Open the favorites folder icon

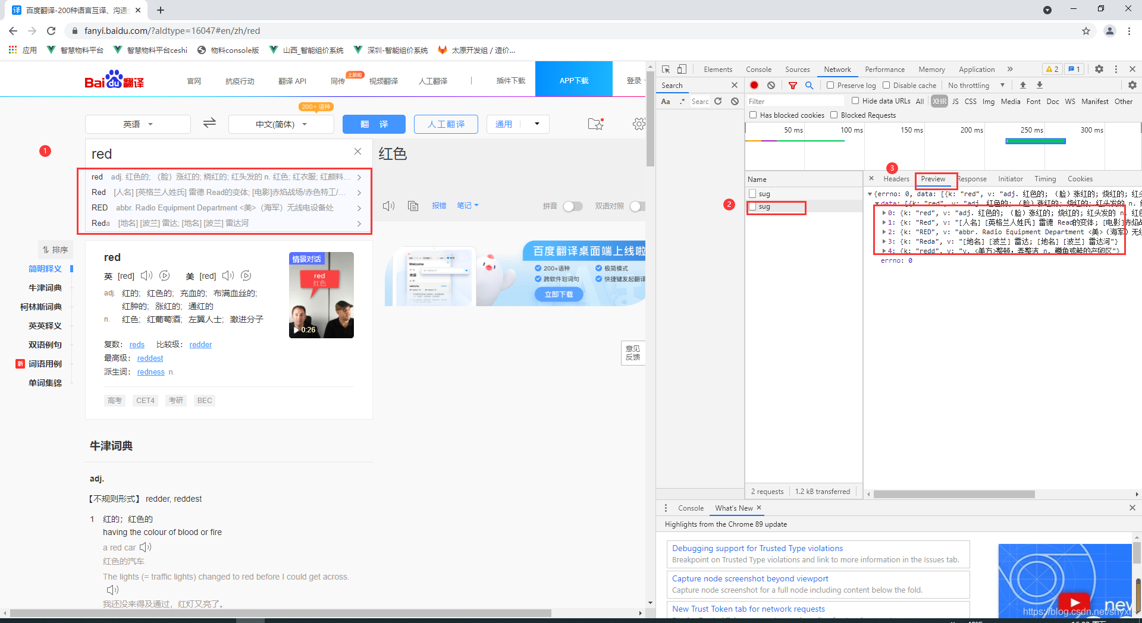click(595, 124)
